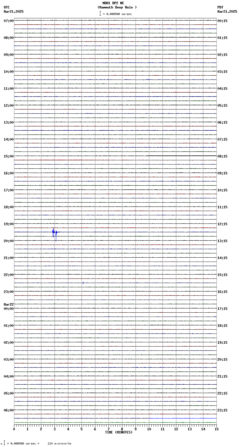
Task: Click the 01:00 UTC time label
Action: click(9, 326)
